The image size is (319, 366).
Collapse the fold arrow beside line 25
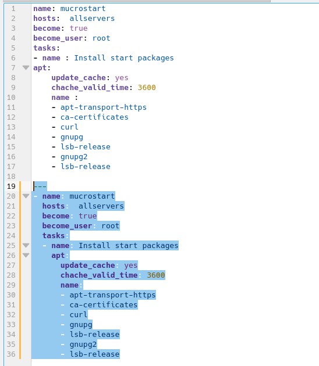coord(26,245)
